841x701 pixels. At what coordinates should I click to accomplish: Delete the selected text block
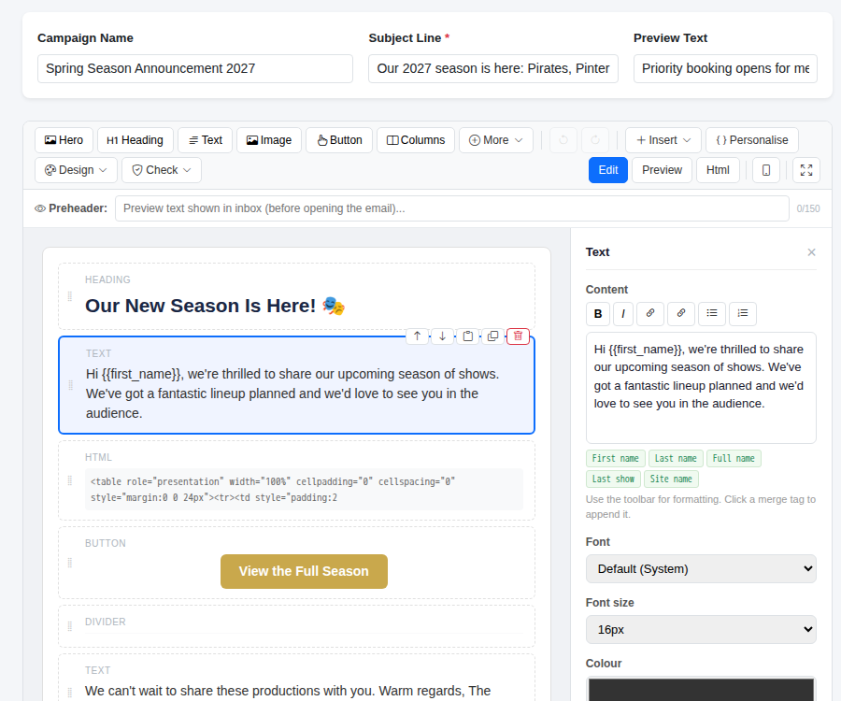click(518, 336)
